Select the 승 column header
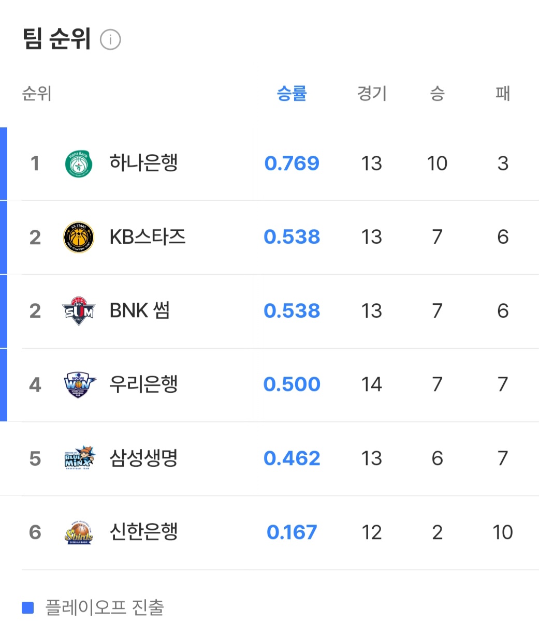 click(x=437, y=94)
